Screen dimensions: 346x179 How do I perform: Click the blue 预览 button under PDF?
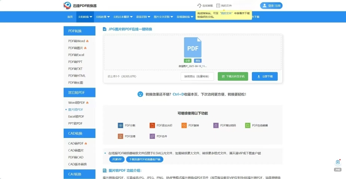(x=198, y=61)
